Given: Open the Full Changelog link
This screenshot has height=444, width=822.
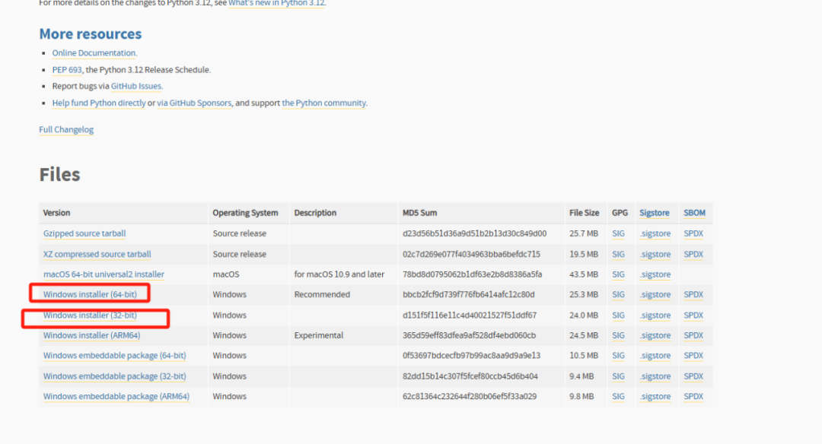Looking at the screenshot, I should (x=66, y=129).
